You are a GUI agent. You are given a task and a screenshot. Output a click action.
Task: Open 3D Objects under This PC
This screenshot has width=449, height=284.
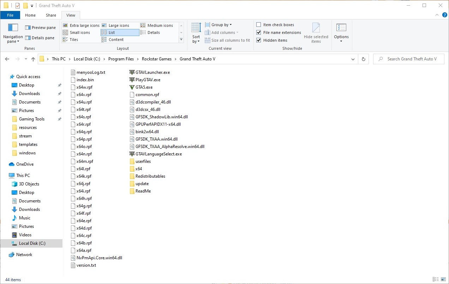[29, 184]
